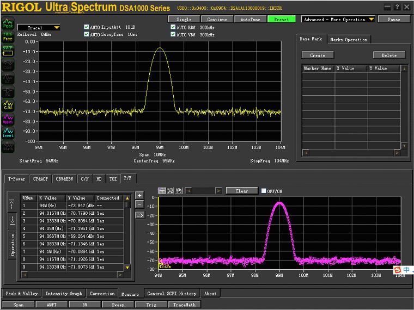Select the cyan LowerL limit icon
414x310 pixels.
(x=8, y=133)
